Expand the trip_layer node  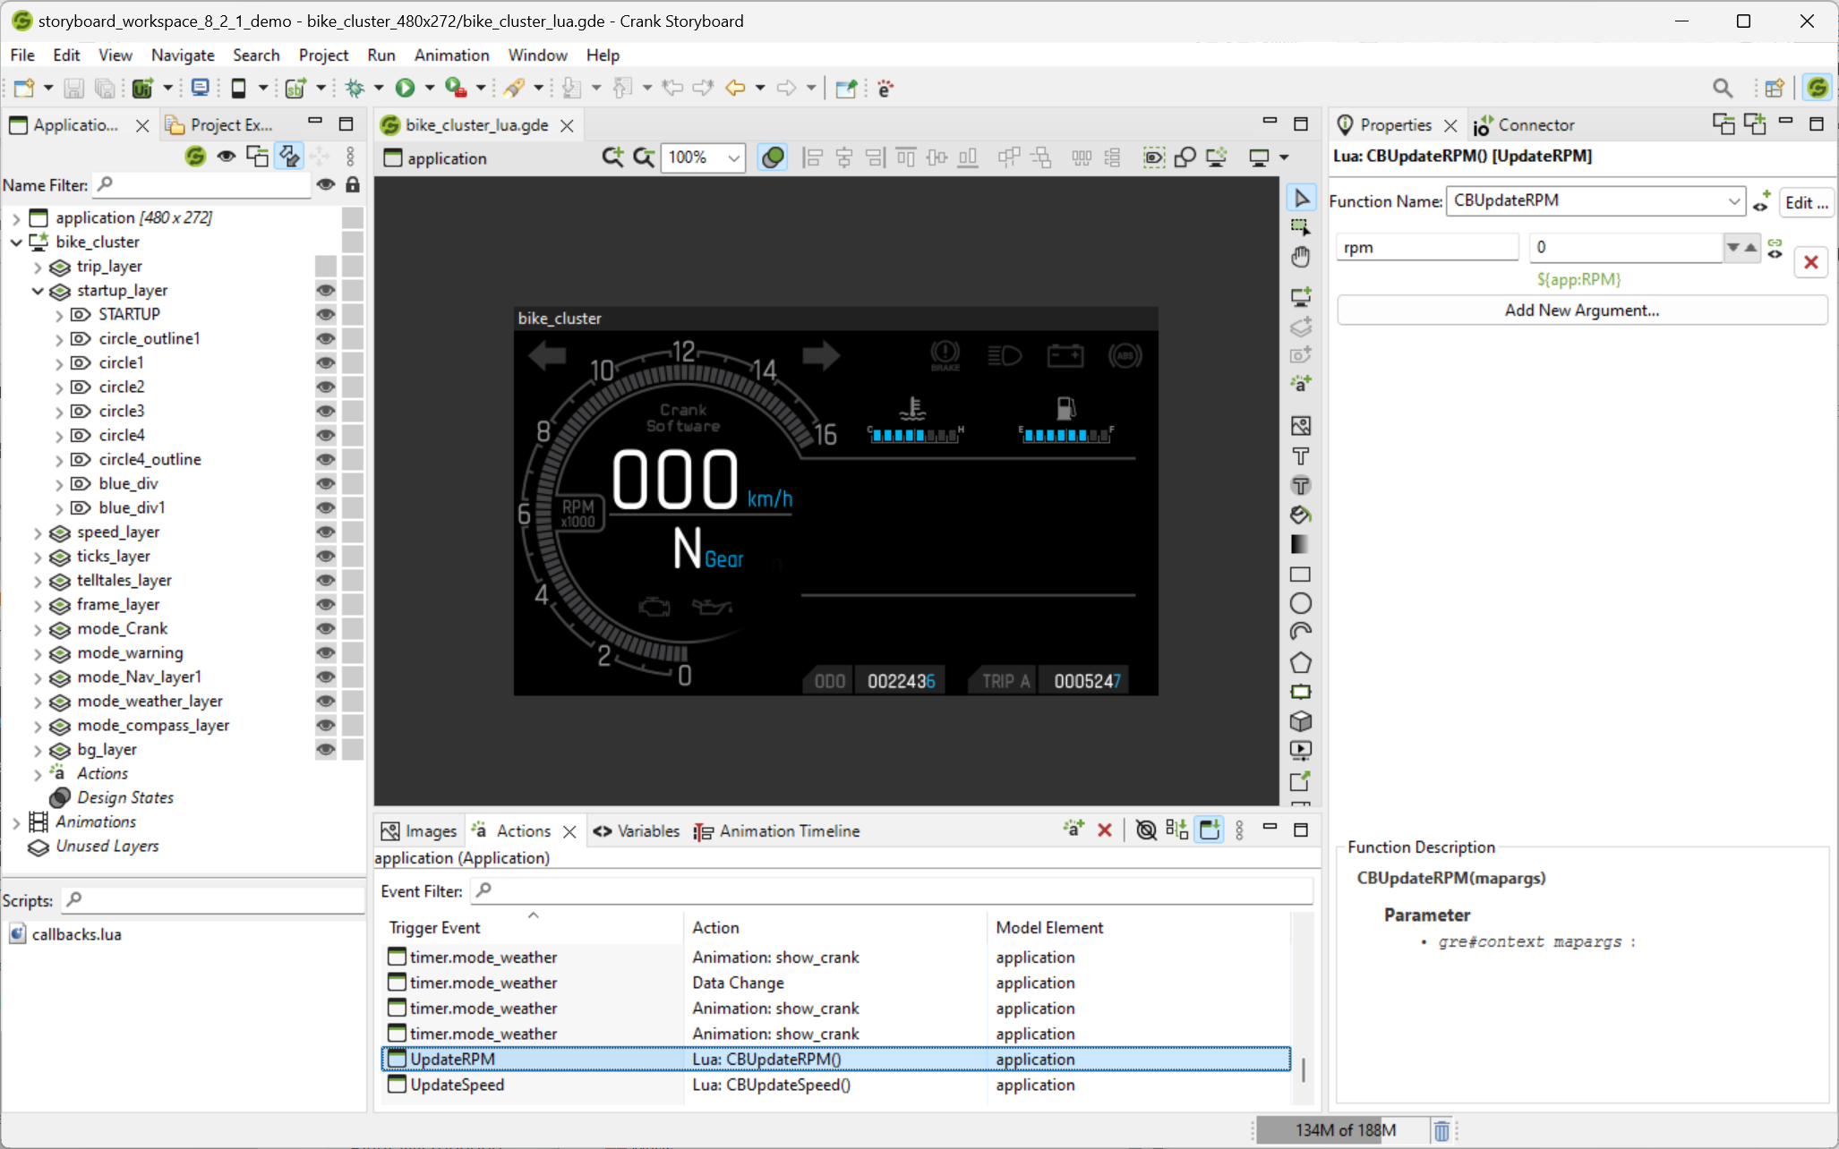tap(38, 267)
